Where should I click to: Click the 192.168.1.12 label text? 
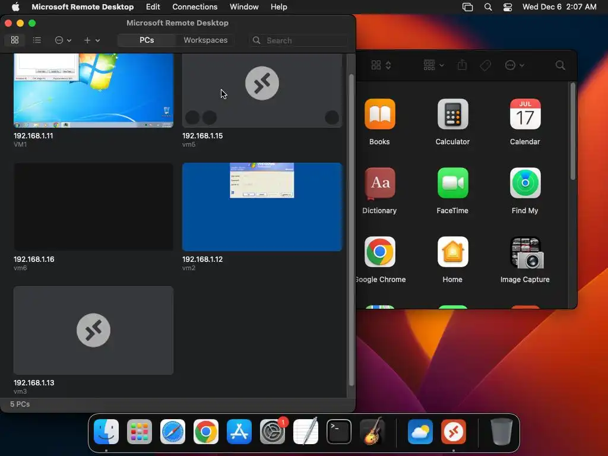click(202, 259)
